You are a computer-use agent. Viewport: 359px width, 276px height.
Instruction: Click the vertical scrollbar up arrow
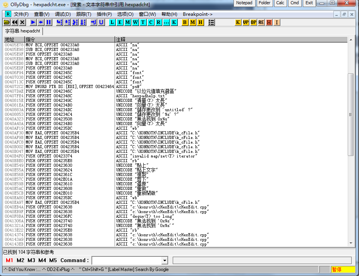351,40
